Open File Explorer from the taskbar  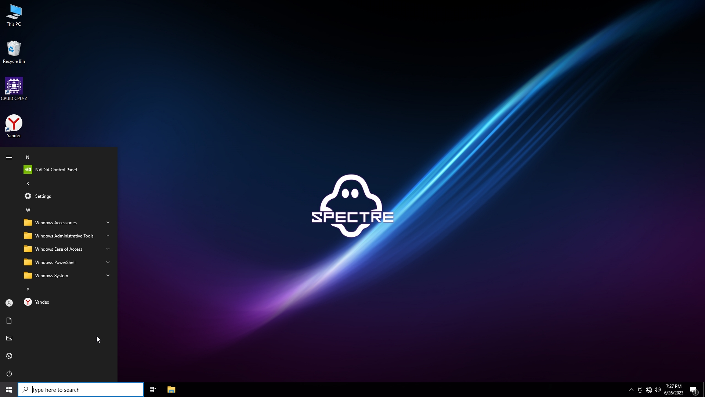point(171,390)
